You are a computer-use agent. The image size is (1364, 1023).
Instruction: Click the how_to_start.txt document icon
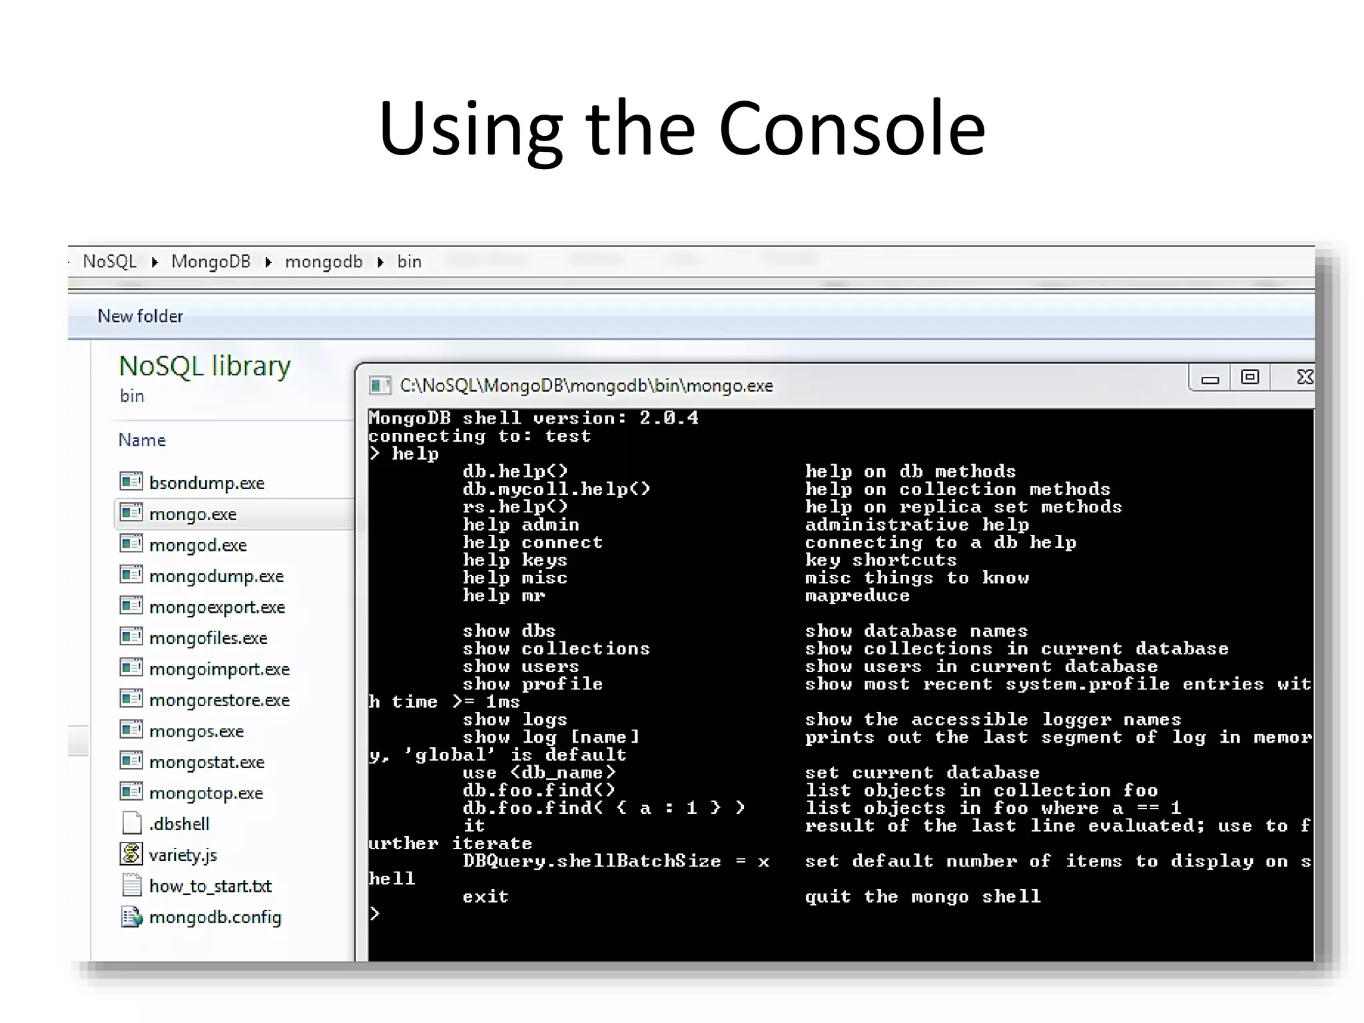point(132,885)
